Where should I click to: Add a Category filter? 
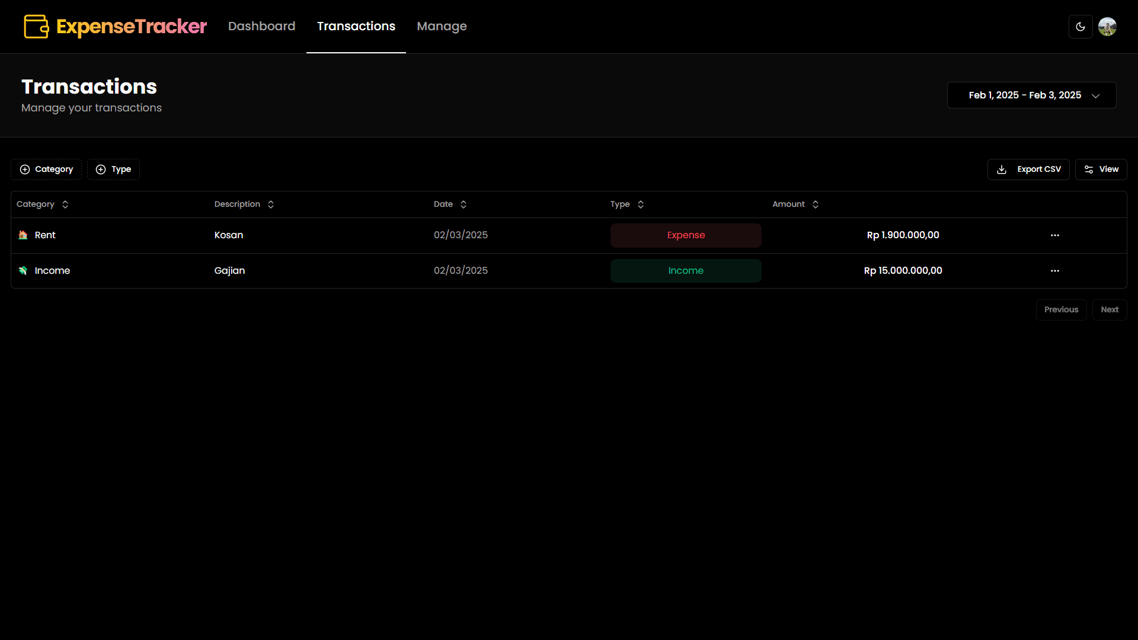pos(46,169)
